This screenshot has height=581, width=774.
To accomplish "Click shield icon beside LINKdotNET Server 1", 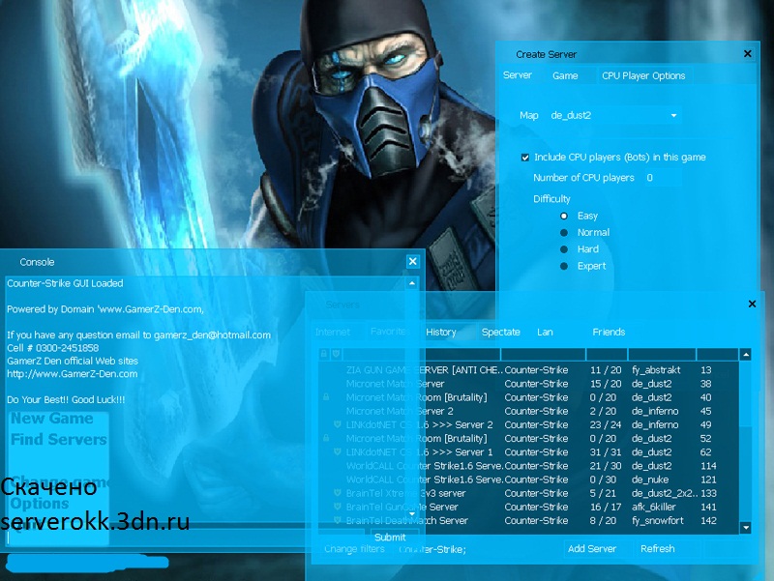I will (x=337, y=451).
